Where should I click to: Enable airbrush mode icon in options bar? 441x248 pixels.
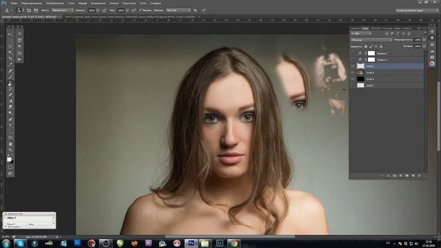[134, 10]
